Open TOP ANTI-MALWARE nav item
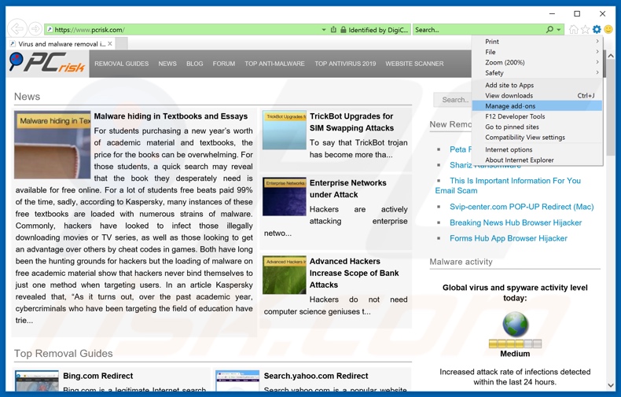 tap(274, 64)
